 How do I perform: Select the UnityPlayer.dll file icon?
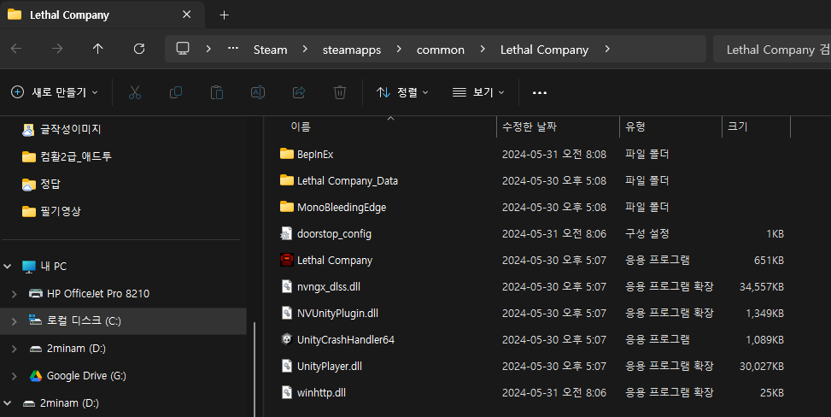[287, 366]
